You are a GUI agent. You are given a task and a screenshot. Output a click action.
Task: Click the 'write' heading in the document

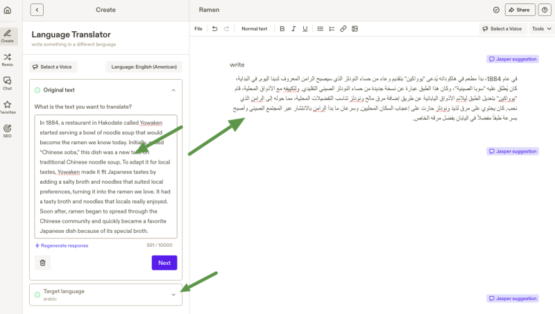click(237, 64)
